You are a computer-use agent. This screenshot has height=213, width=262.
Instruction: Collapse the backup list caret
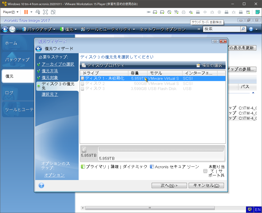[x=253, y=93]
